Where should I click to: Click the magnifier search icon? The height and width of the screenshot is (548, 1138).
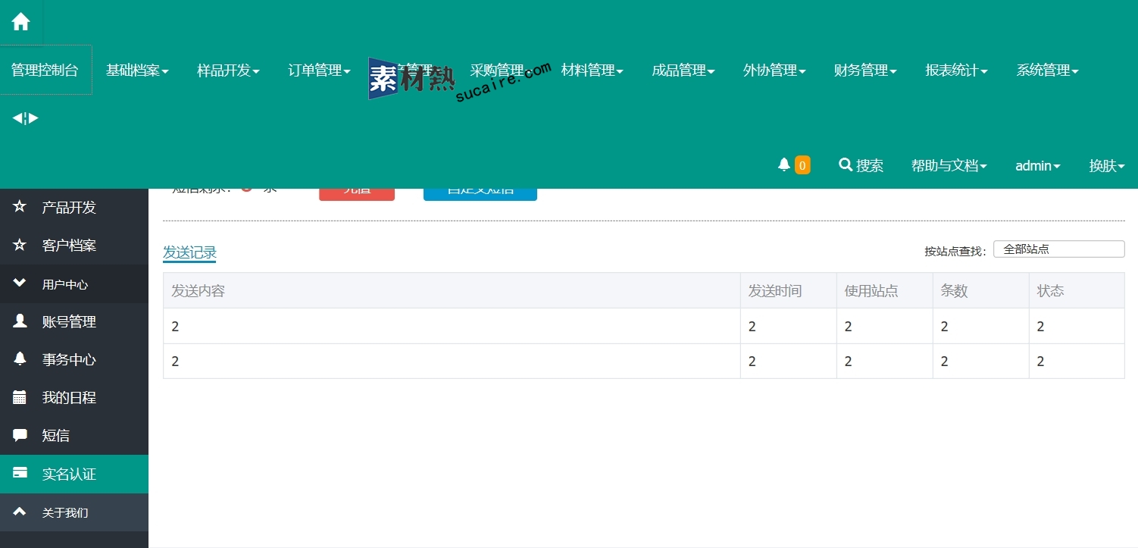click(x=846, y=164)
